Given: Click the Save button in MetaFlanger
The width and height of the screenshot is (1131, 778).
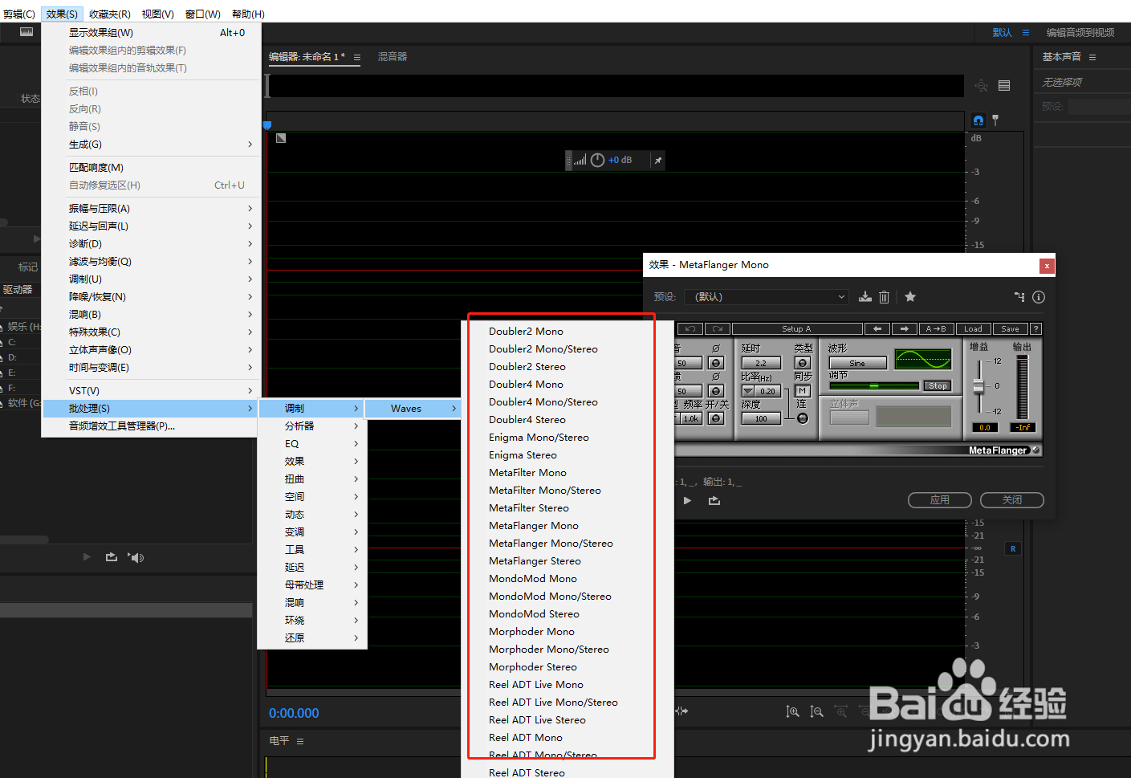Looking at the screenshot, I should [x=1010, y=329].
